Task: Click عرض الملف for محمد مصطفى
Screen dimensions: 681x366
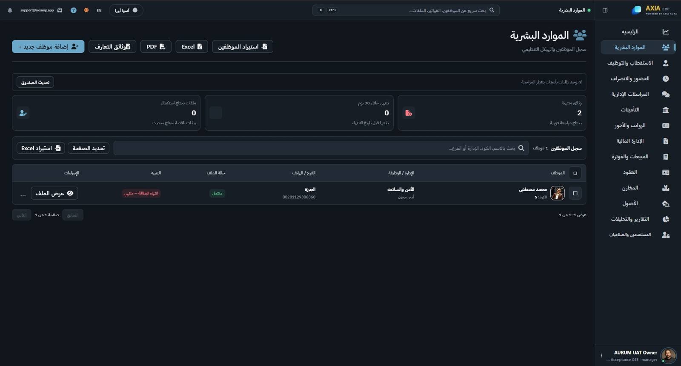Action: [x=54, y=193]
